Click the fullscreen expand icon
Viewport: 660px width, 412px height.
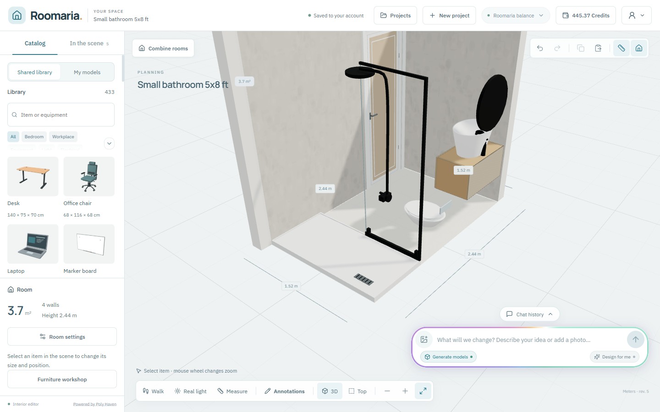(423, 391)
